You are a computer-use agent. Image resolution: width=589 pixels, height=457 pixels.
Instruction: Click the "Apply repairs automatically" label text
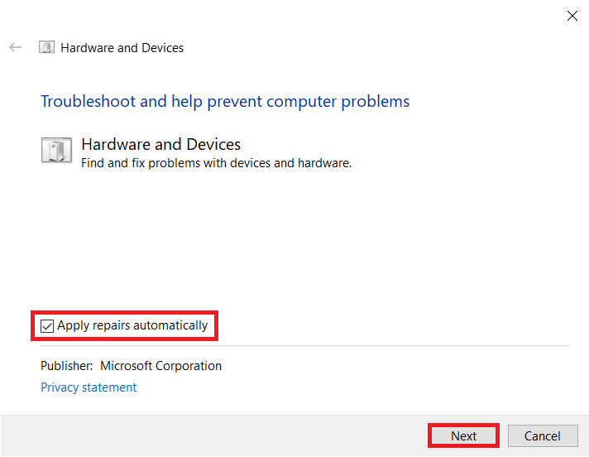coord(132,326)
